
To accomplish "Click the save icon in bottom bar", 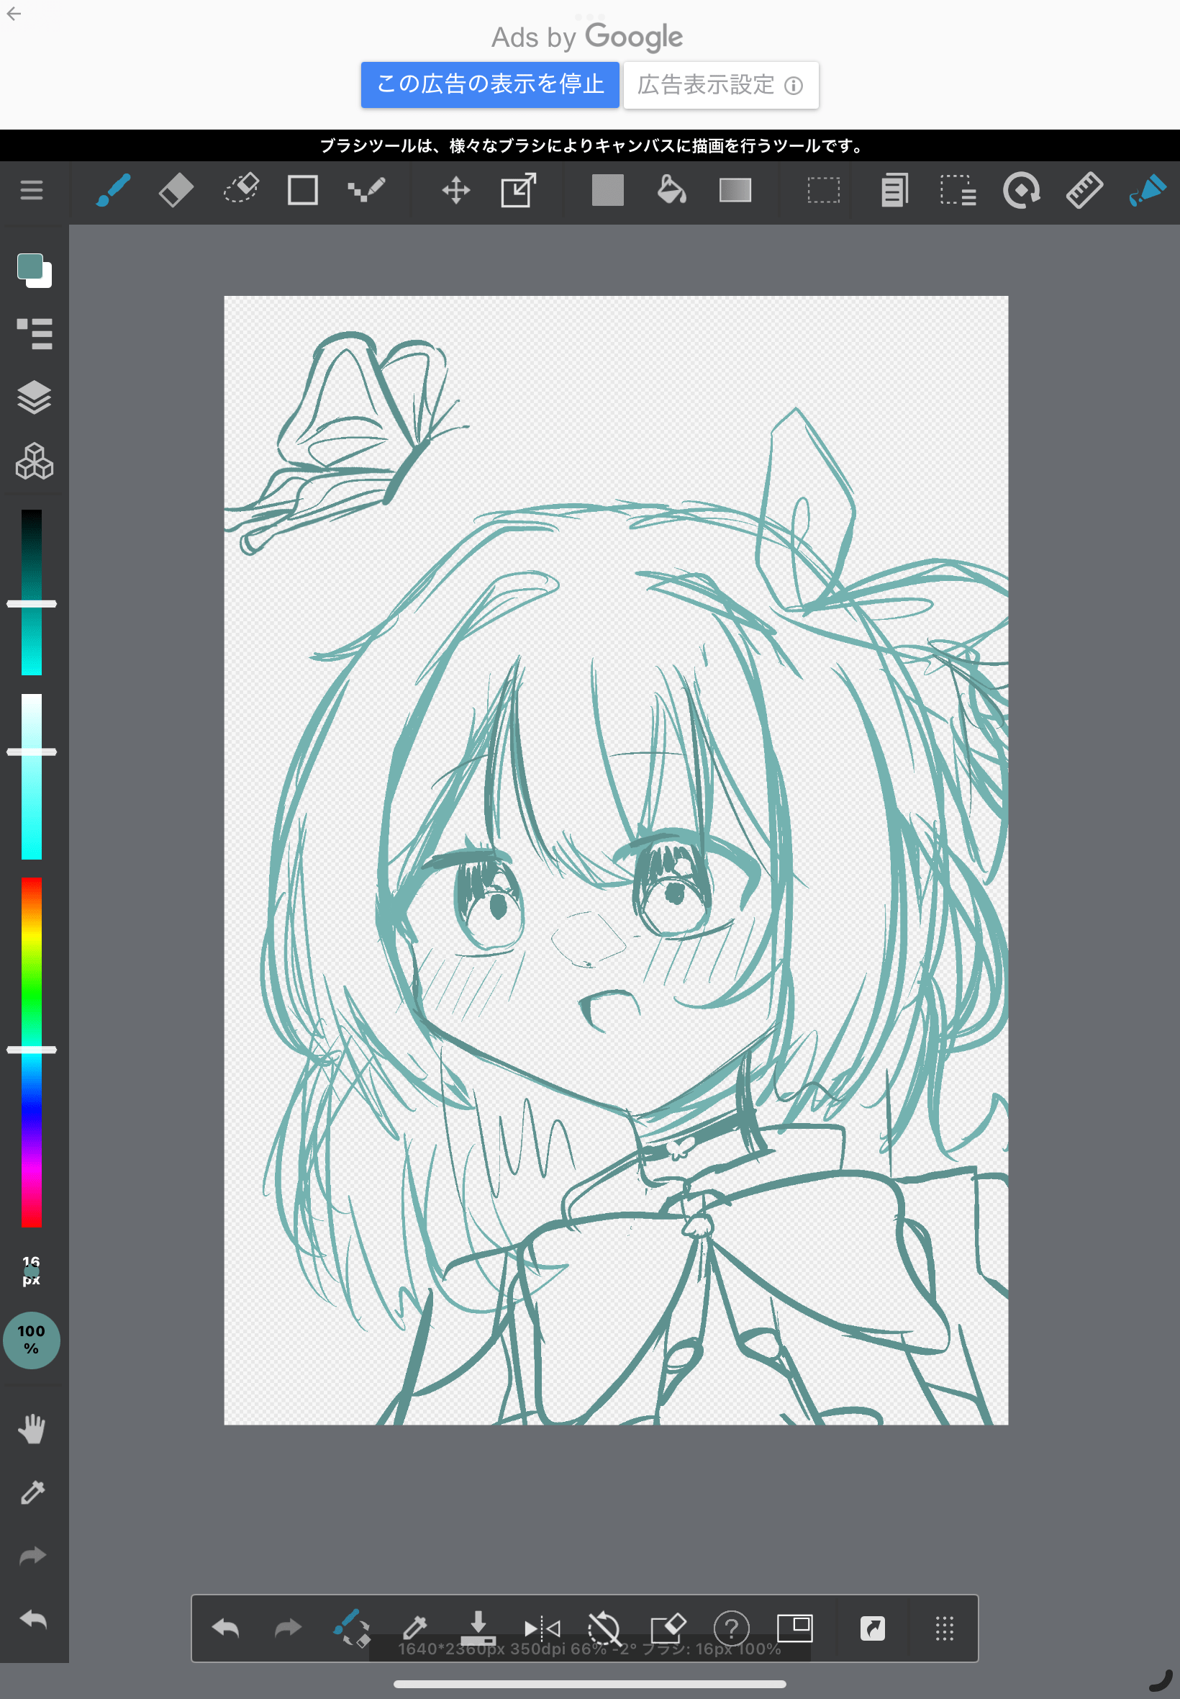I will 478,1628.
